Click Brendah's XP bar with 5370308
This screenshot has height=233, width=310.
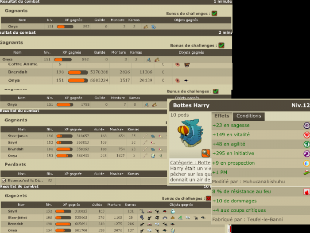pos(77,72)
